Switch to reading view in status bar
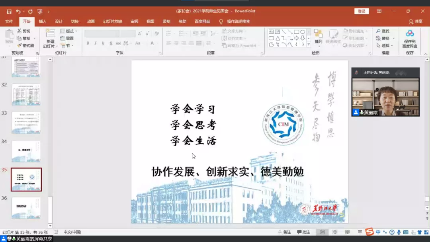430x242 pixels. 347,232
